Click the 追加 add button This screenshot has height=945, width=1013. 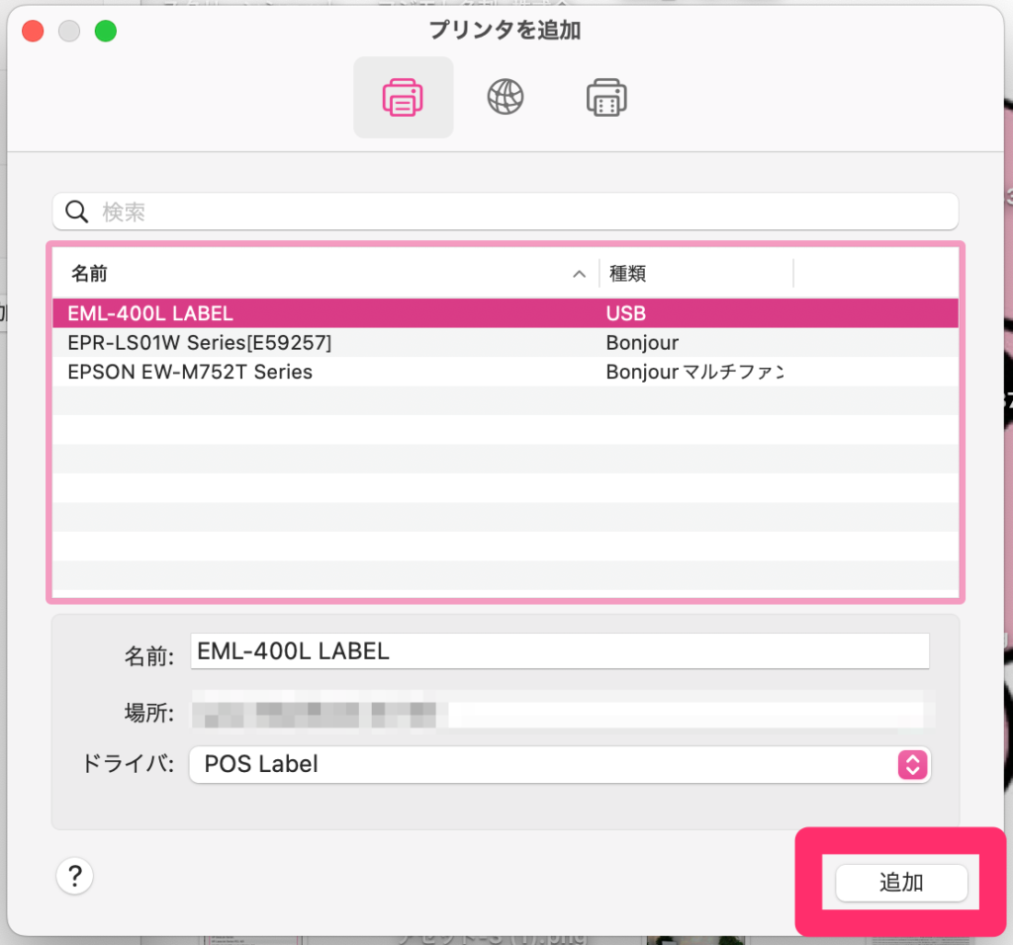[x=901, y=883]
